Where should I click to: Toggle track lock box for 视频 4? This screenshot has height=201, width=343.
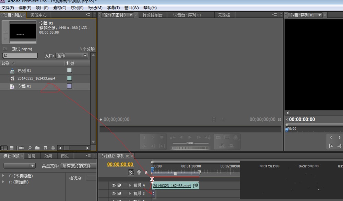tap(125, 186)
